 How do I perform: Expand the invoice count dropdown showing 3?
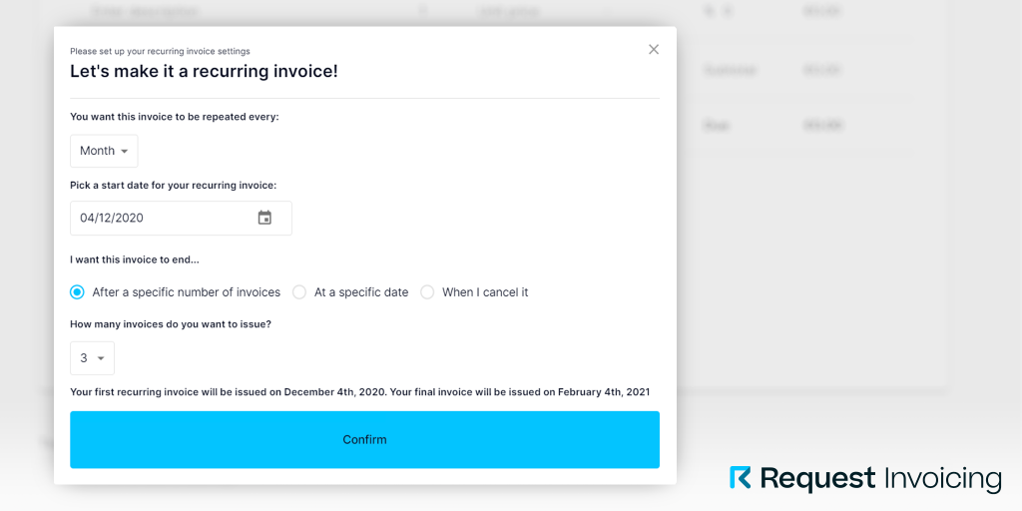pyautogui.click(x=92, y=358)
